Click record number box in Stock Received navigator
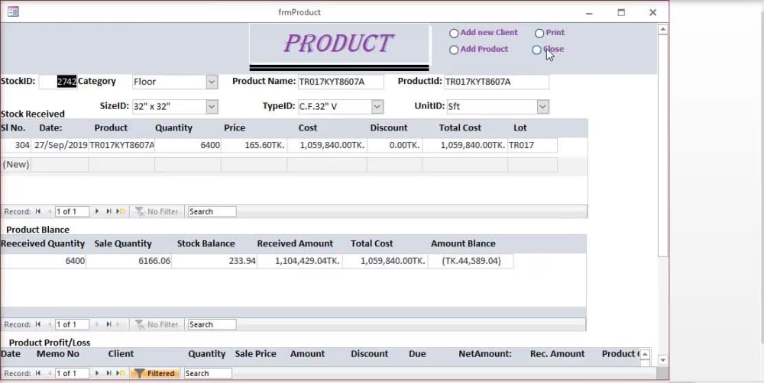 (x=72, y=211)
